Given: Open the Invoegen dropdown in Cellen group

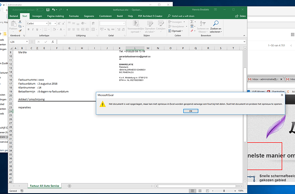Looking at the screenshot, I should pyautogui.click(x=177, y=22).
